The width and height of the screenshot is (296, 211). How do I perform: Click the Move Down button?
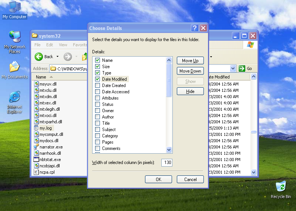coord(190,71)
